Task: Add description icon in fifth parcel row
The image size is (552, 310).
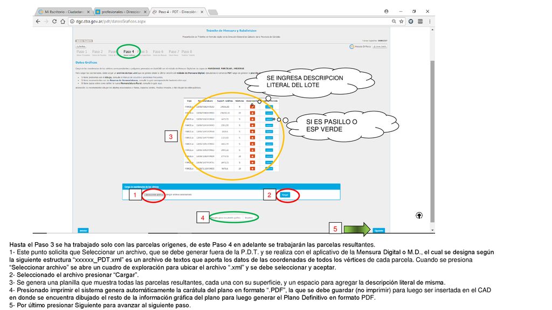Action: pos(252,131)
